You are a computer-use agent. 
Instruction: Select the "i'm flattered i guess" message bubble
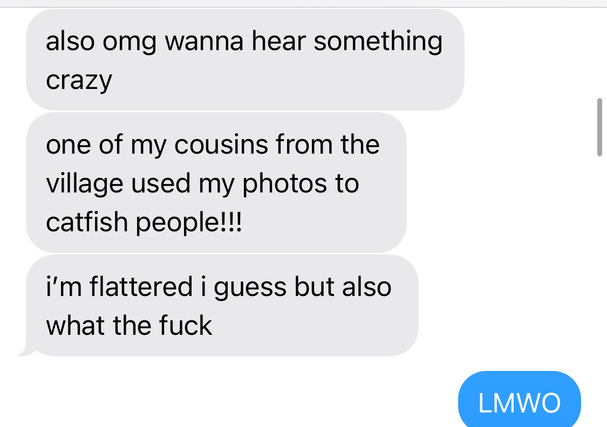(x=222, y=306)
